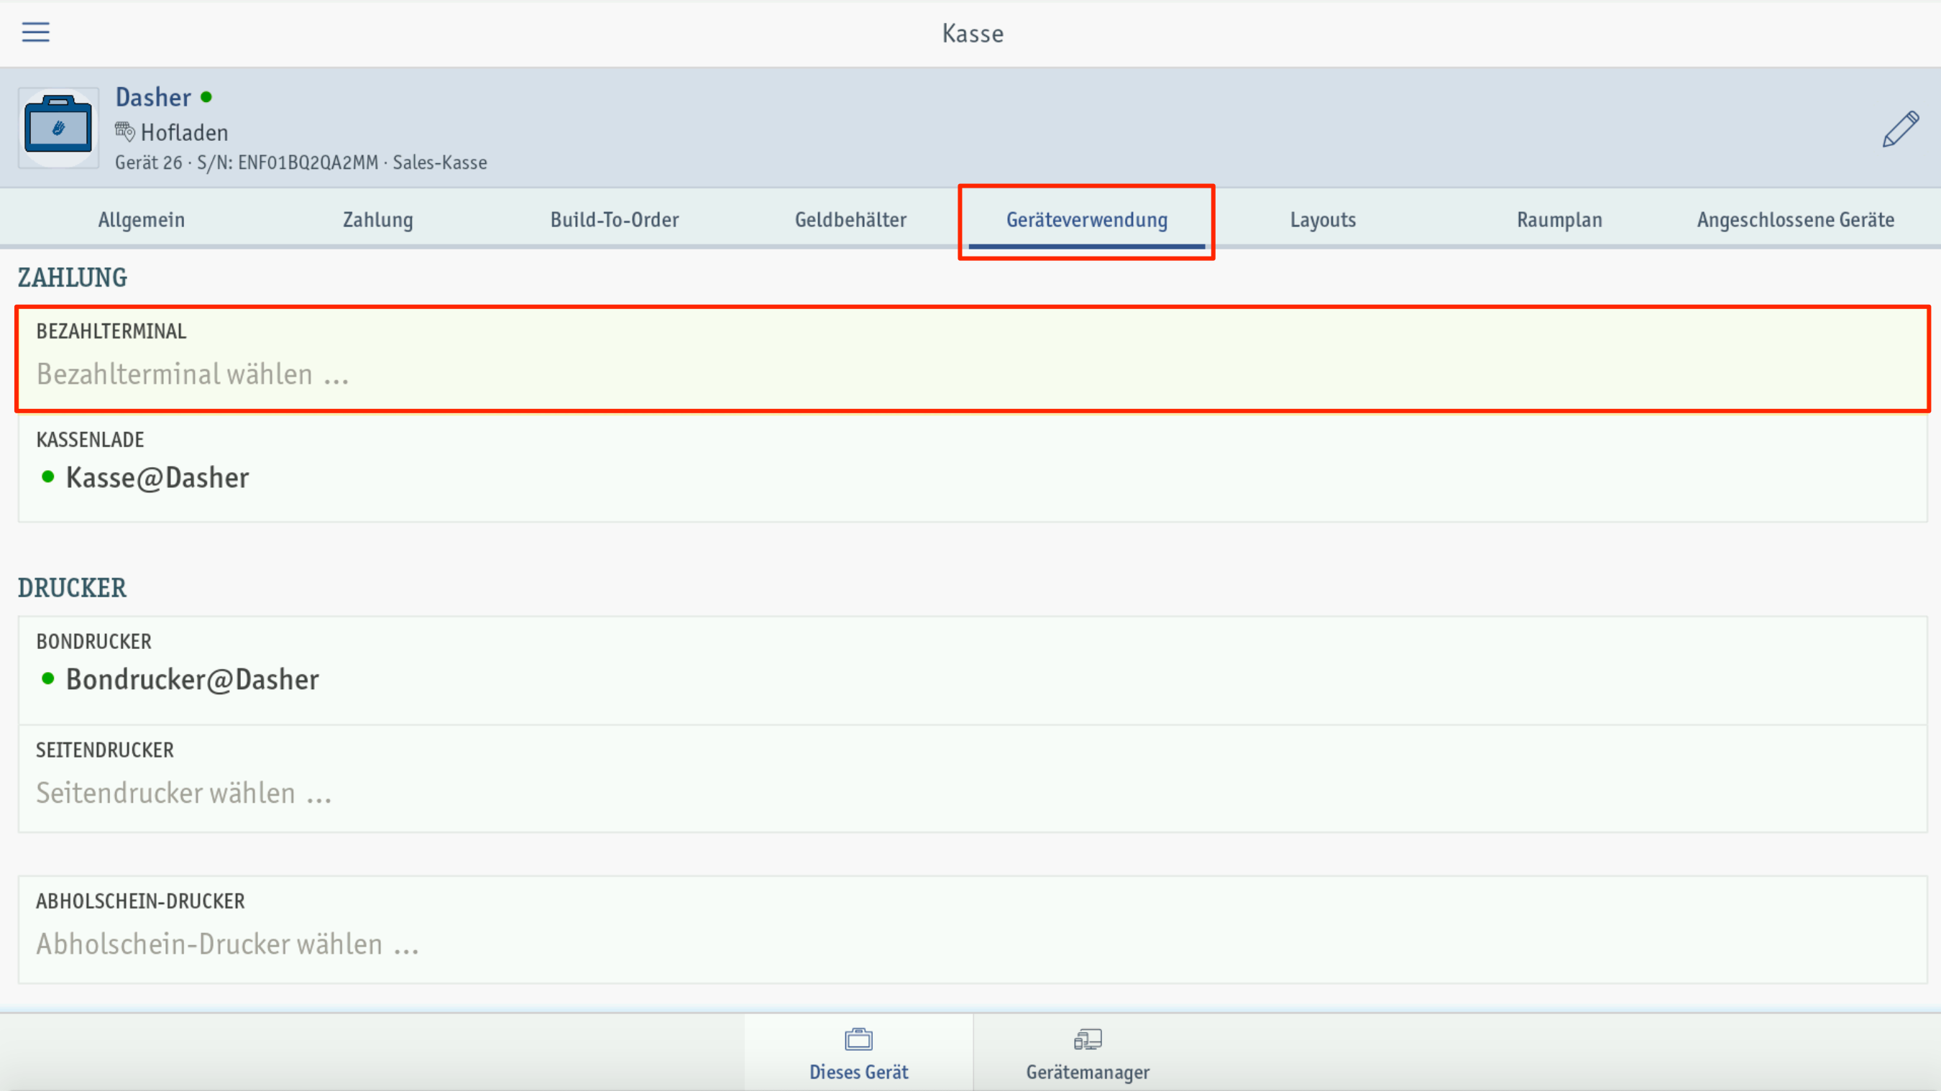
Task: Click the Kasse page title
Action: tap(973, 33)
